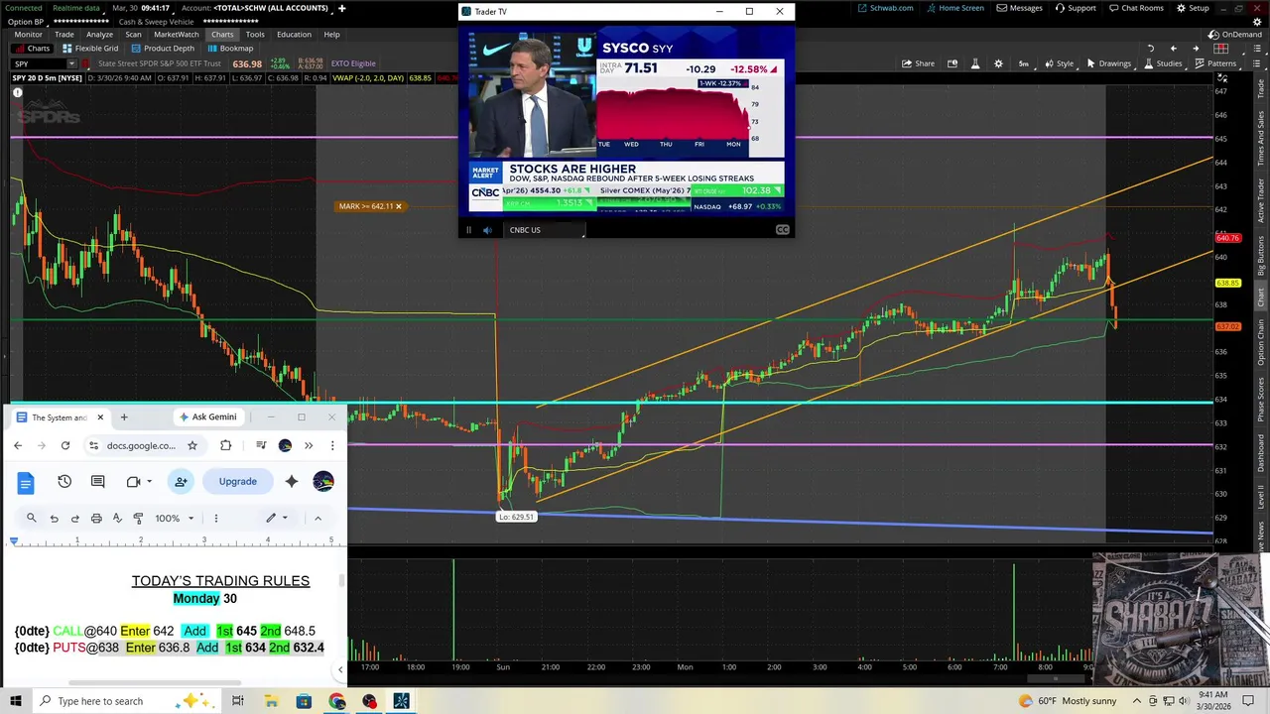Open the Bookmap sub-tab

(230, 48)
